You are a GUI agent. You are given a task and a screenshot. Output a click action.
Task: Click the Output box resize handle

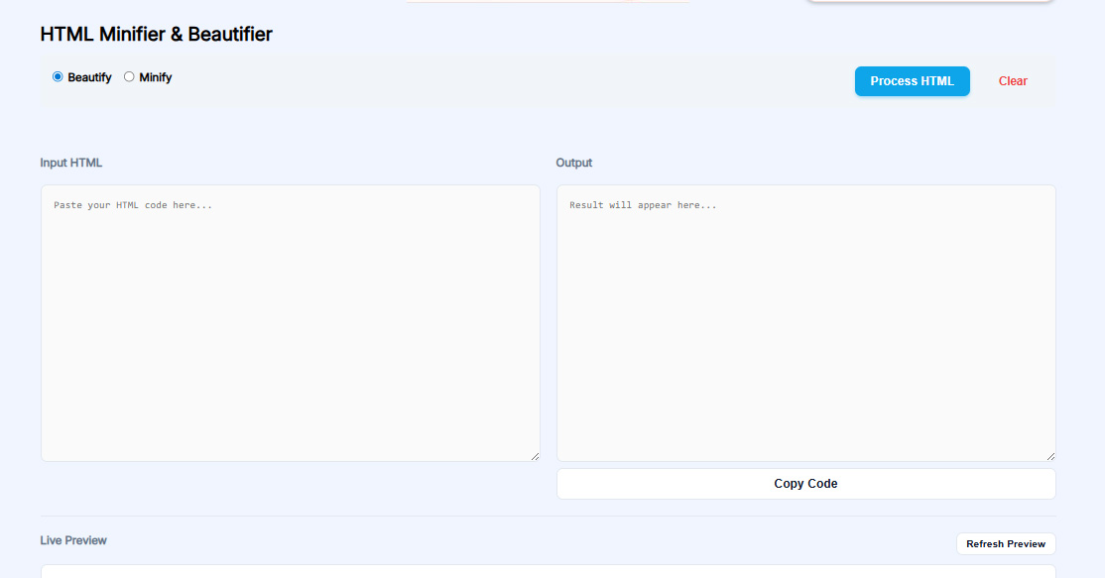click(x=1050, y=456)
